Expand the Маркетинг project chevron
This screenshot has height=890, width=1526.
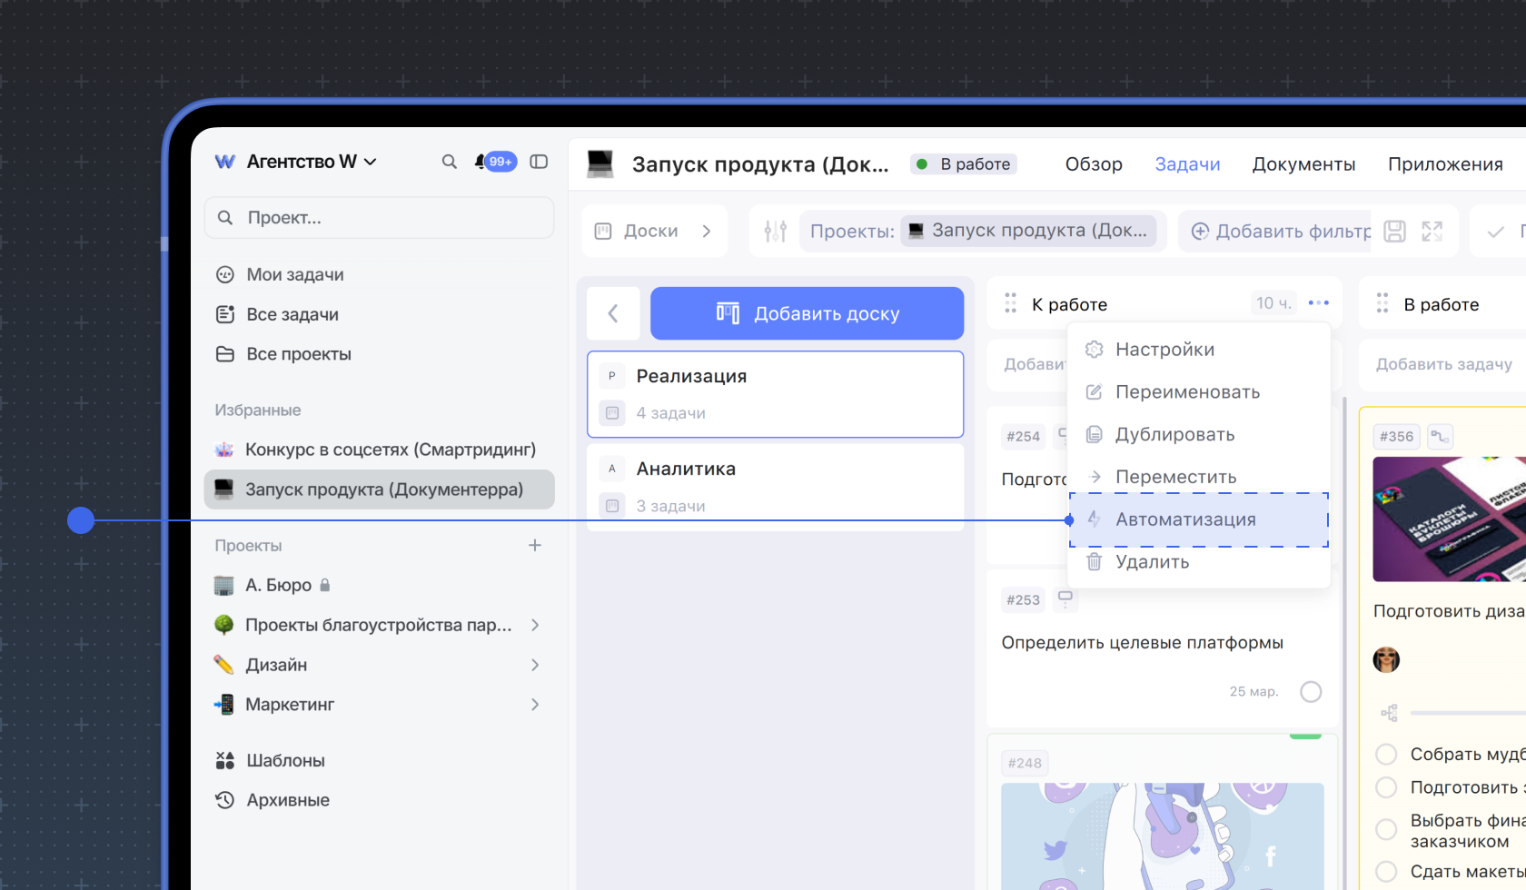point(535,705)
